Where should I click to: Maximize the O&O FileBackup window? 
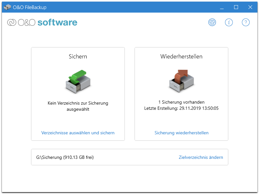point(236,7)
